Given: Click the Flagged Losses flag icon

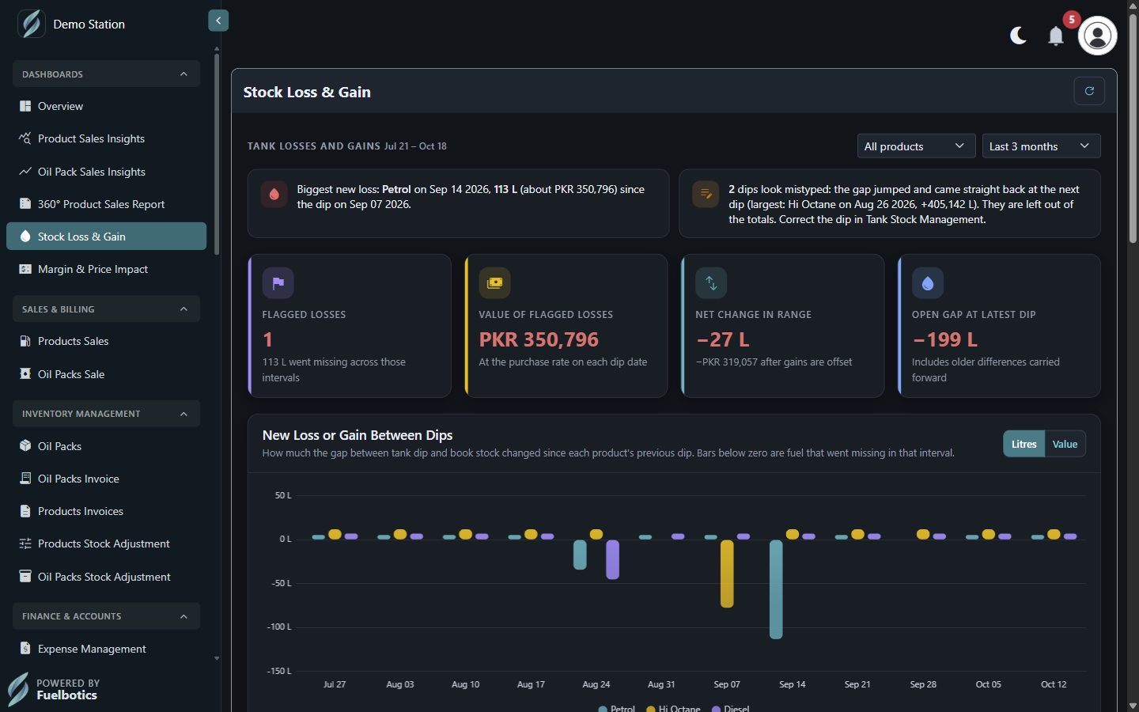Looking at the screenshot, I should tap(278, 282).
